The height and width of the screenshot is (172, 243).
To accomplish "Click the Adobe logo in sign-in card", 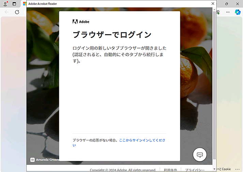I will (x=81, y=22).
